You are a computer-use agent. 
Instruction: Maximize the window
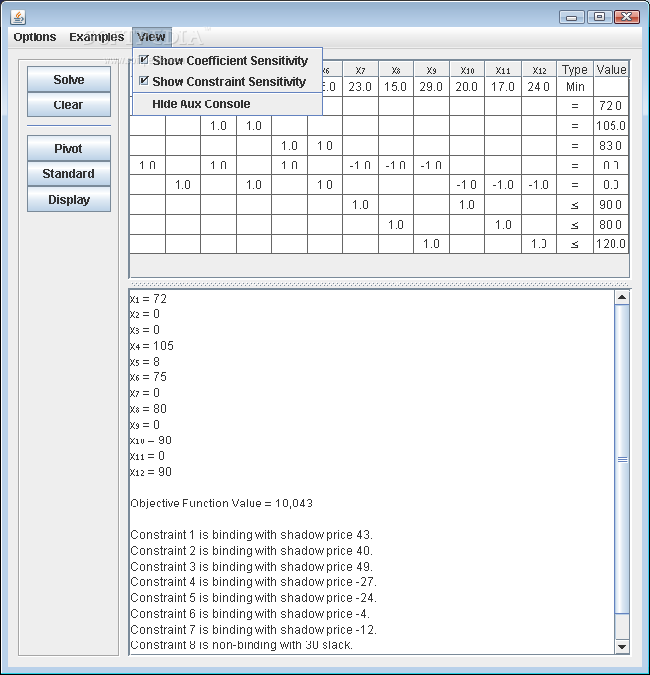tap(599, 17)
